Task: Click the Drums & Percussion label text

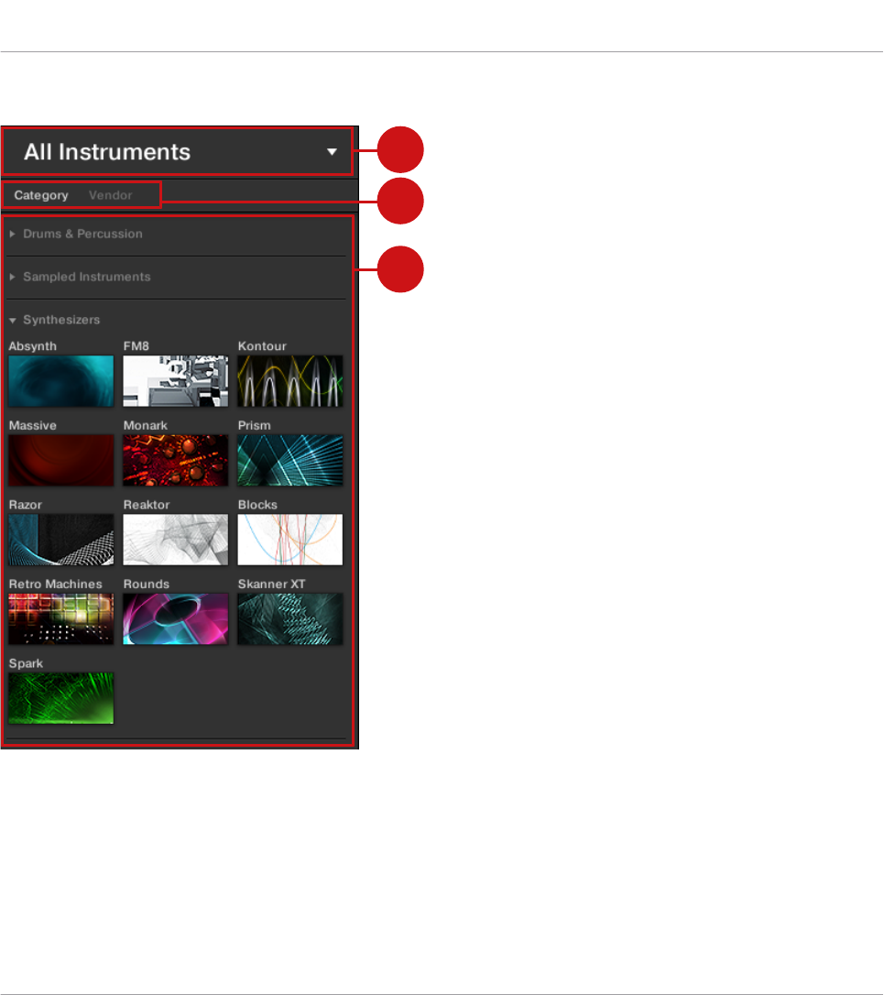Action: (82, 234)
